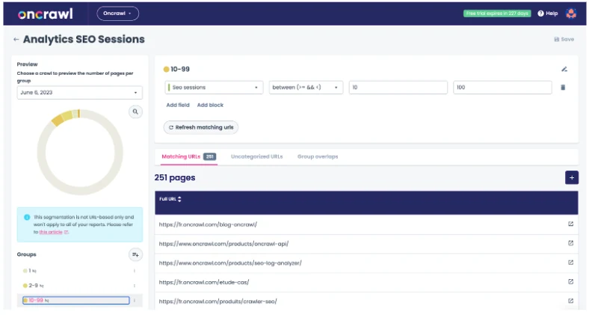
Task: Click the free trial expires badge
Action: (x=497, y=13)
